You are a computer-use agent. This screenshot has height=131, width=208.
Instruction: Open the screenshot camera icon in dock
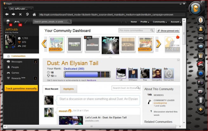[x=201, y=82]
